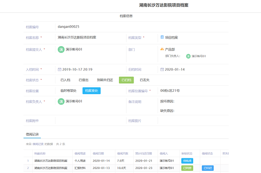This screenshot has width=261, height=173.
Task: Click the 演 avatar for 档案提交人
Action: (x=61, y=49)
